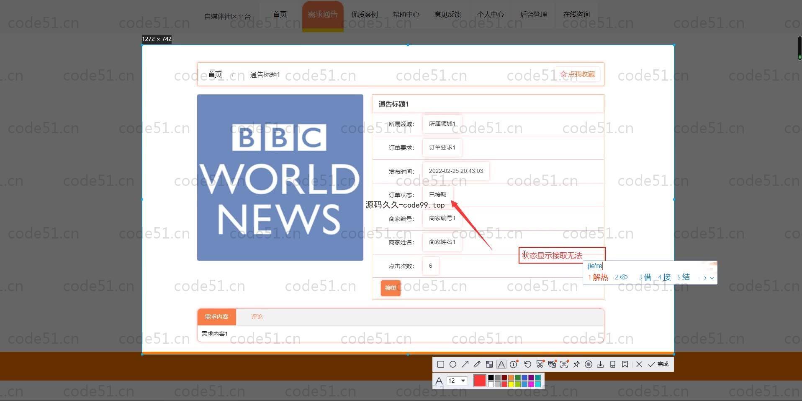This screenshot has height=401, width=802.
Task: Click the BBC World News image
Action: (x=280, y=178)
